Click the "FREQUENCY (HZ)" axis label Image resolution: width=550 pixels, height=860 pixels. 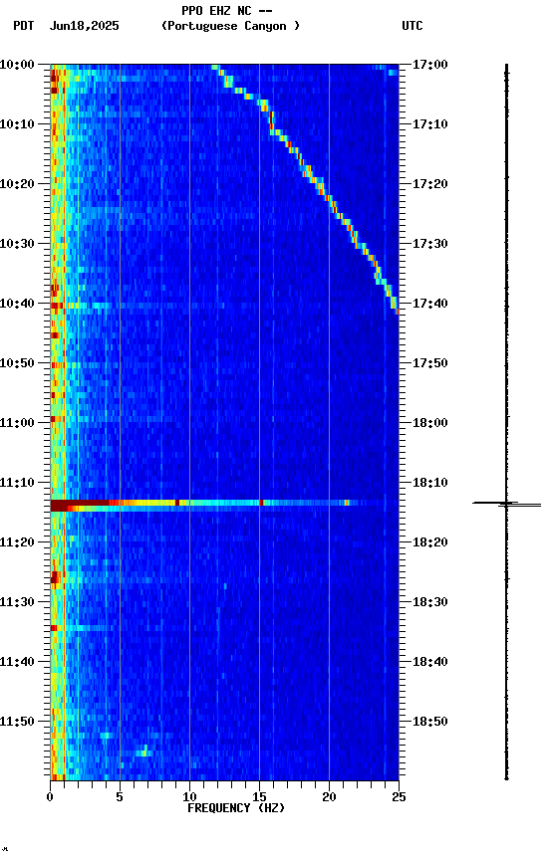point(236,808)
